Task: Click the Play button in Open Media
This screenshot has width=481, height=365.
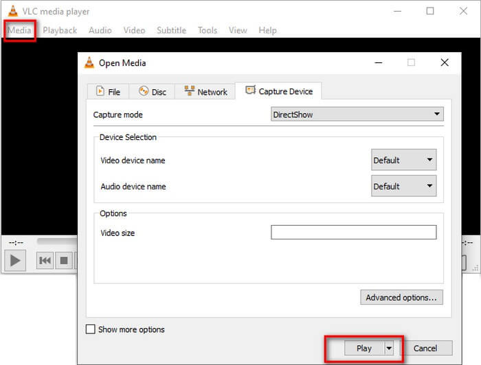Action: (364, 348)
